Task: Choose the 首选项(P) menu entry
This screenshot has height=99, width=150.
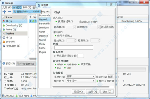Action: 27,11
